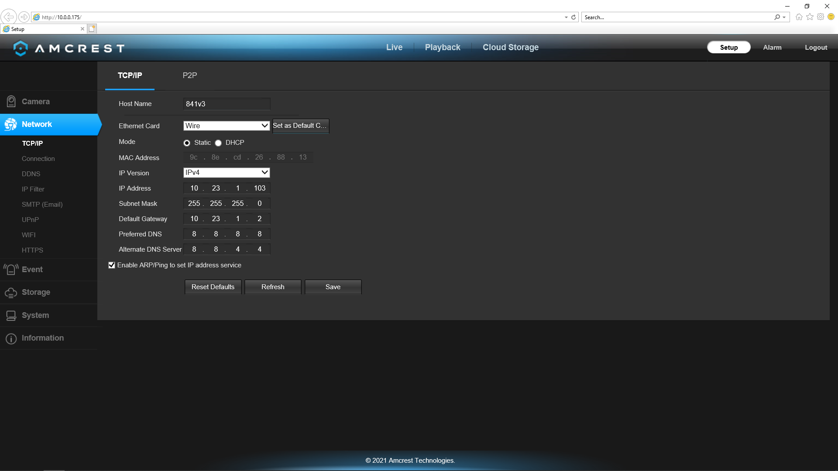
Task: Click Alternate DNS last octet field
Action: (x=259, y=249)
